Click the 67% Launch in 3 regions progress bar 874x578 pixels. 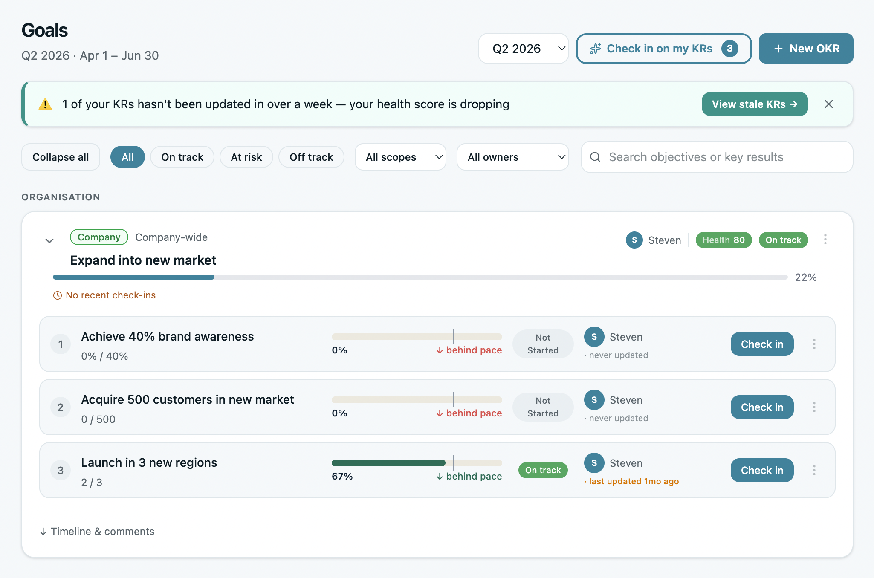point(417,463)
